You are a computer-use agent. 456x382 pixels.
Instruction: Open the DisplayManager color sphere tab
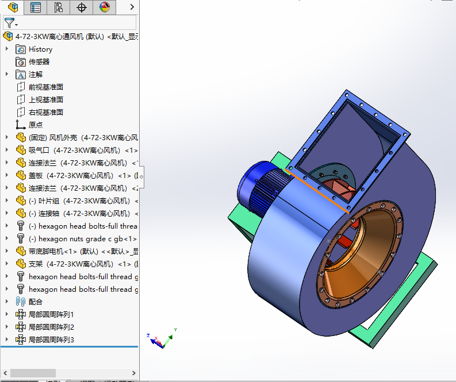click(105, 7)
